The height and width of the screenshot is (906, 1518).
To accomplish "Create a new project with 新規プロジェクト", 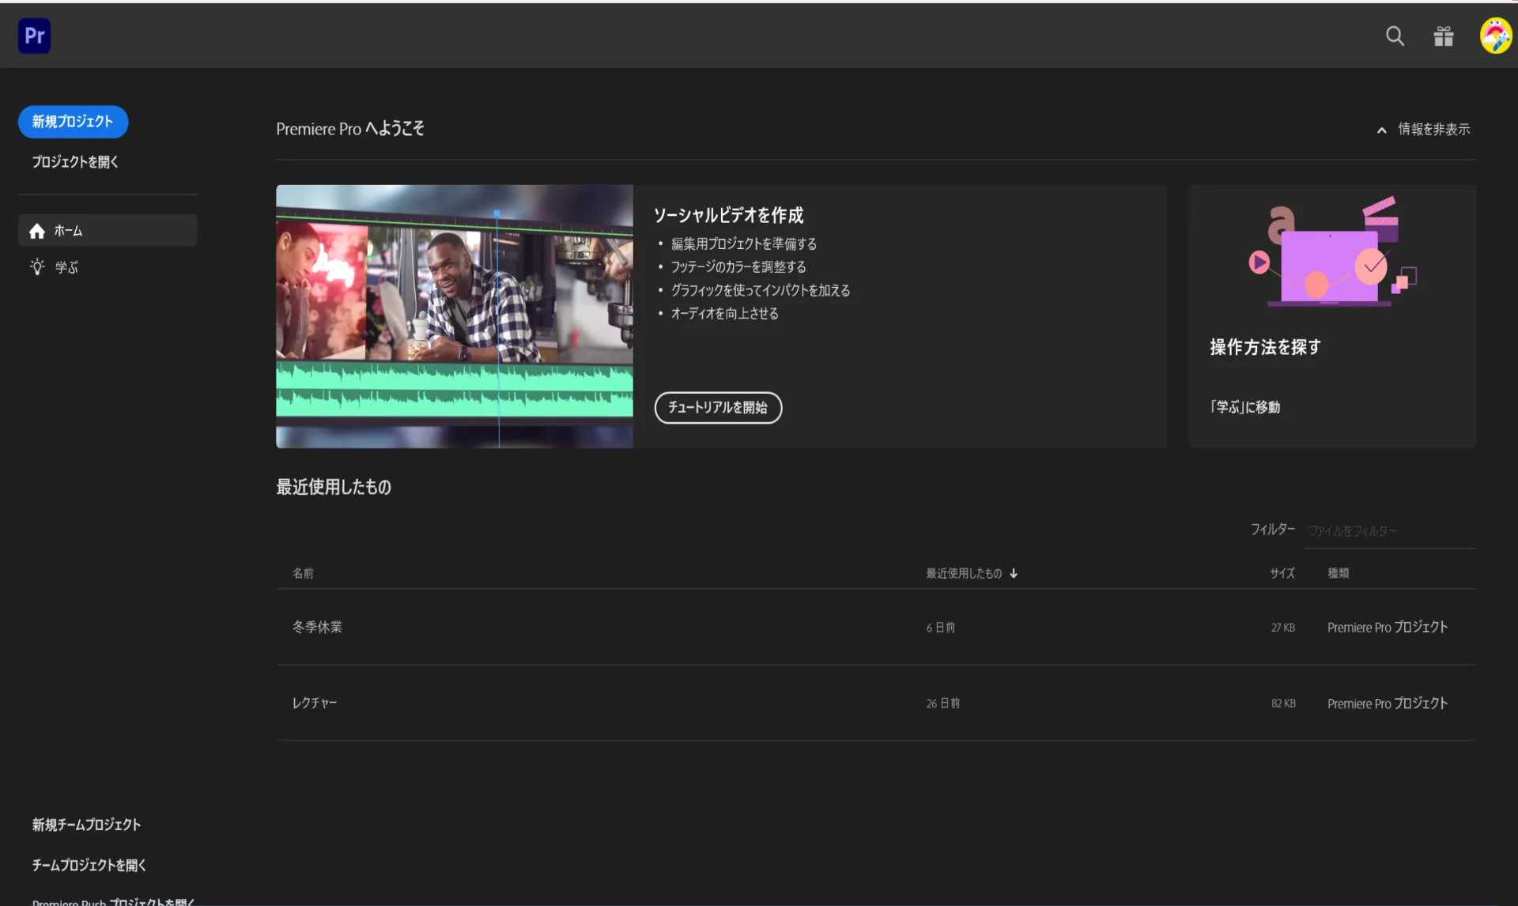I will pyautogui.click(x=73, y=122).
